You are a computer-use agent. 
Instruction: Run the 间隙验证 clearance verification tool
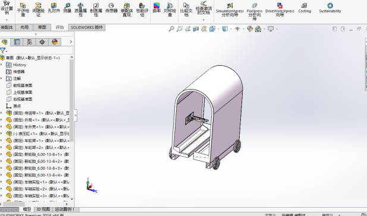[x=39, y=9]
